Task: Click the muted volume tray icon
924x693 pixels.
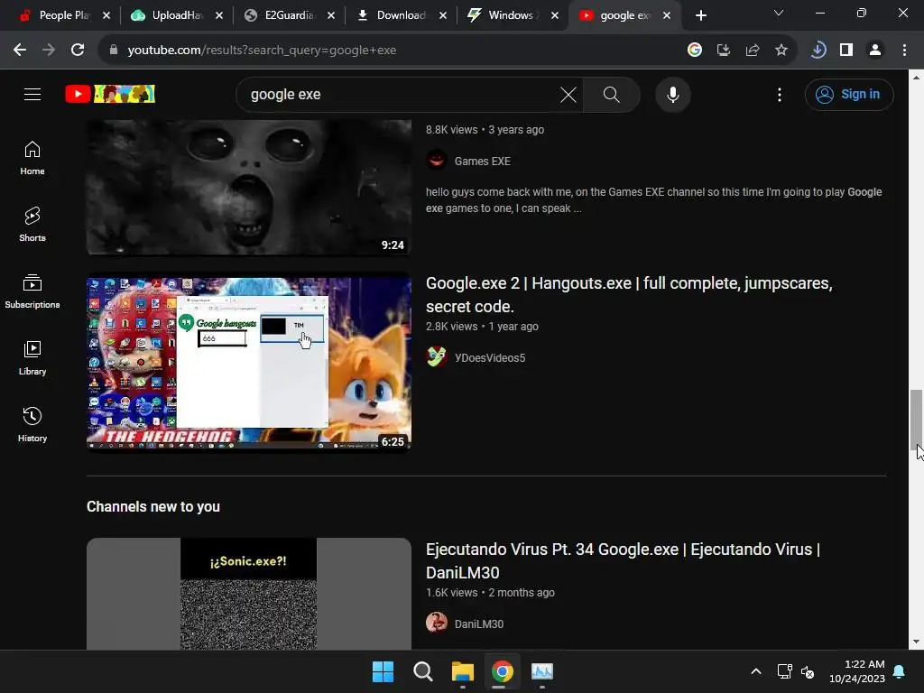Action: pyautogui.click(x=808, y=671)
